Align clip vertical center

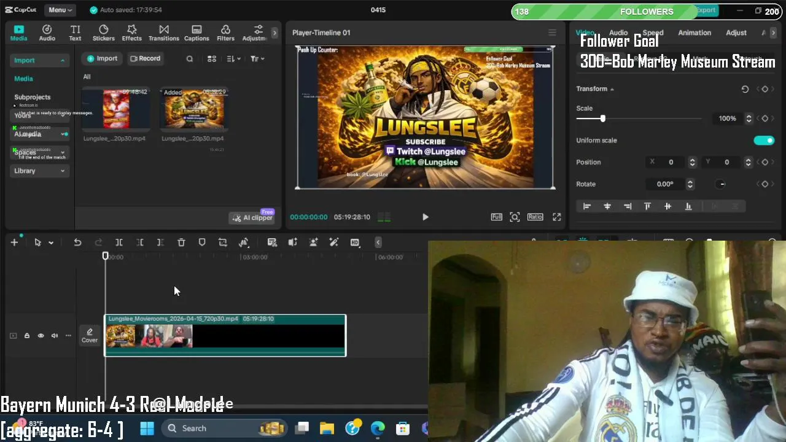[x=667, y=206]
